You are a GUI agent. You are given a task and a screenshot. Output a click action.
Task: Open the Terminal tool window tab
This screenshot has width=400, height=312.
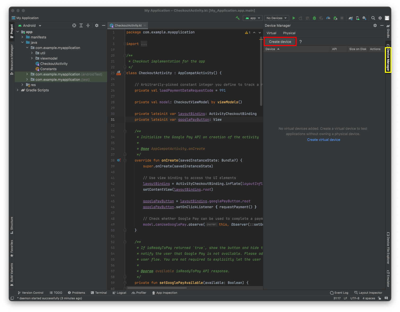point(99,293)
